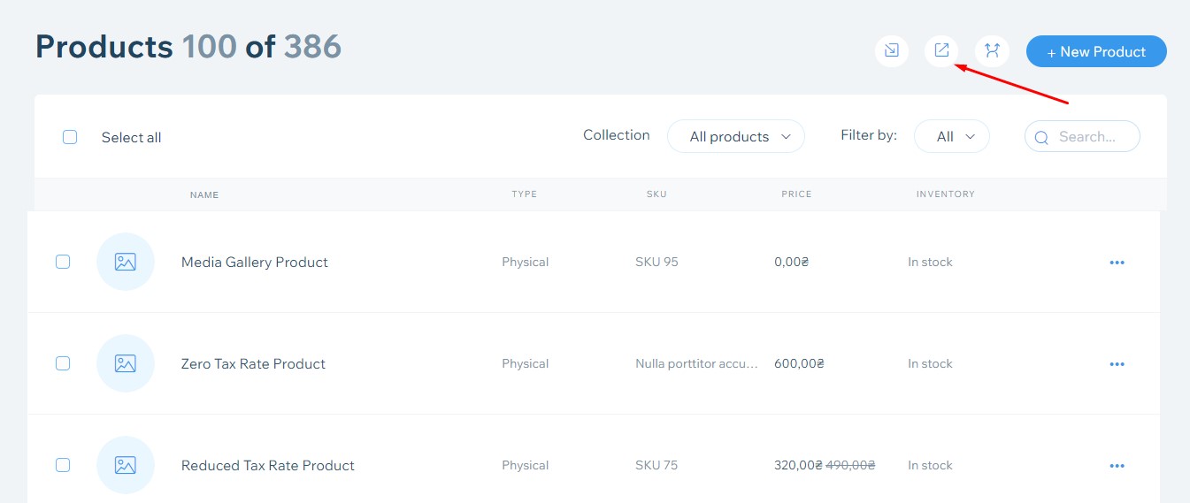The image size is (1190, 503).
Task: Click the New Product button
Action: (x=1096, y=51)
